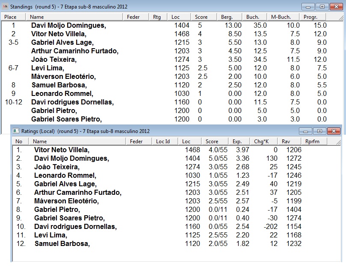
Task: Maximize the Ratings (Local) window
Action: 319,131
